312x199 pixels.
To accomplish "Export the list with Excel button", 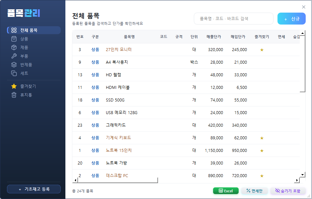I will [x=226, y=191].
